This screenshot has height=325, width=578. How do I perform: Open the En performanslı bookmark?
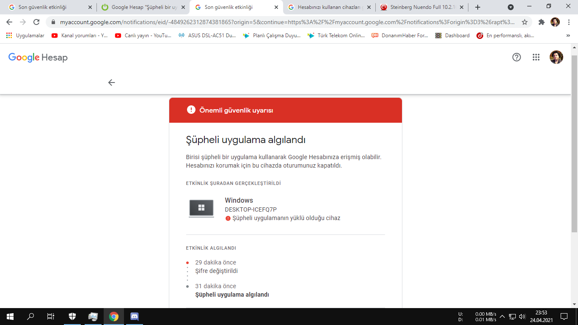click(x=505, y=36)
